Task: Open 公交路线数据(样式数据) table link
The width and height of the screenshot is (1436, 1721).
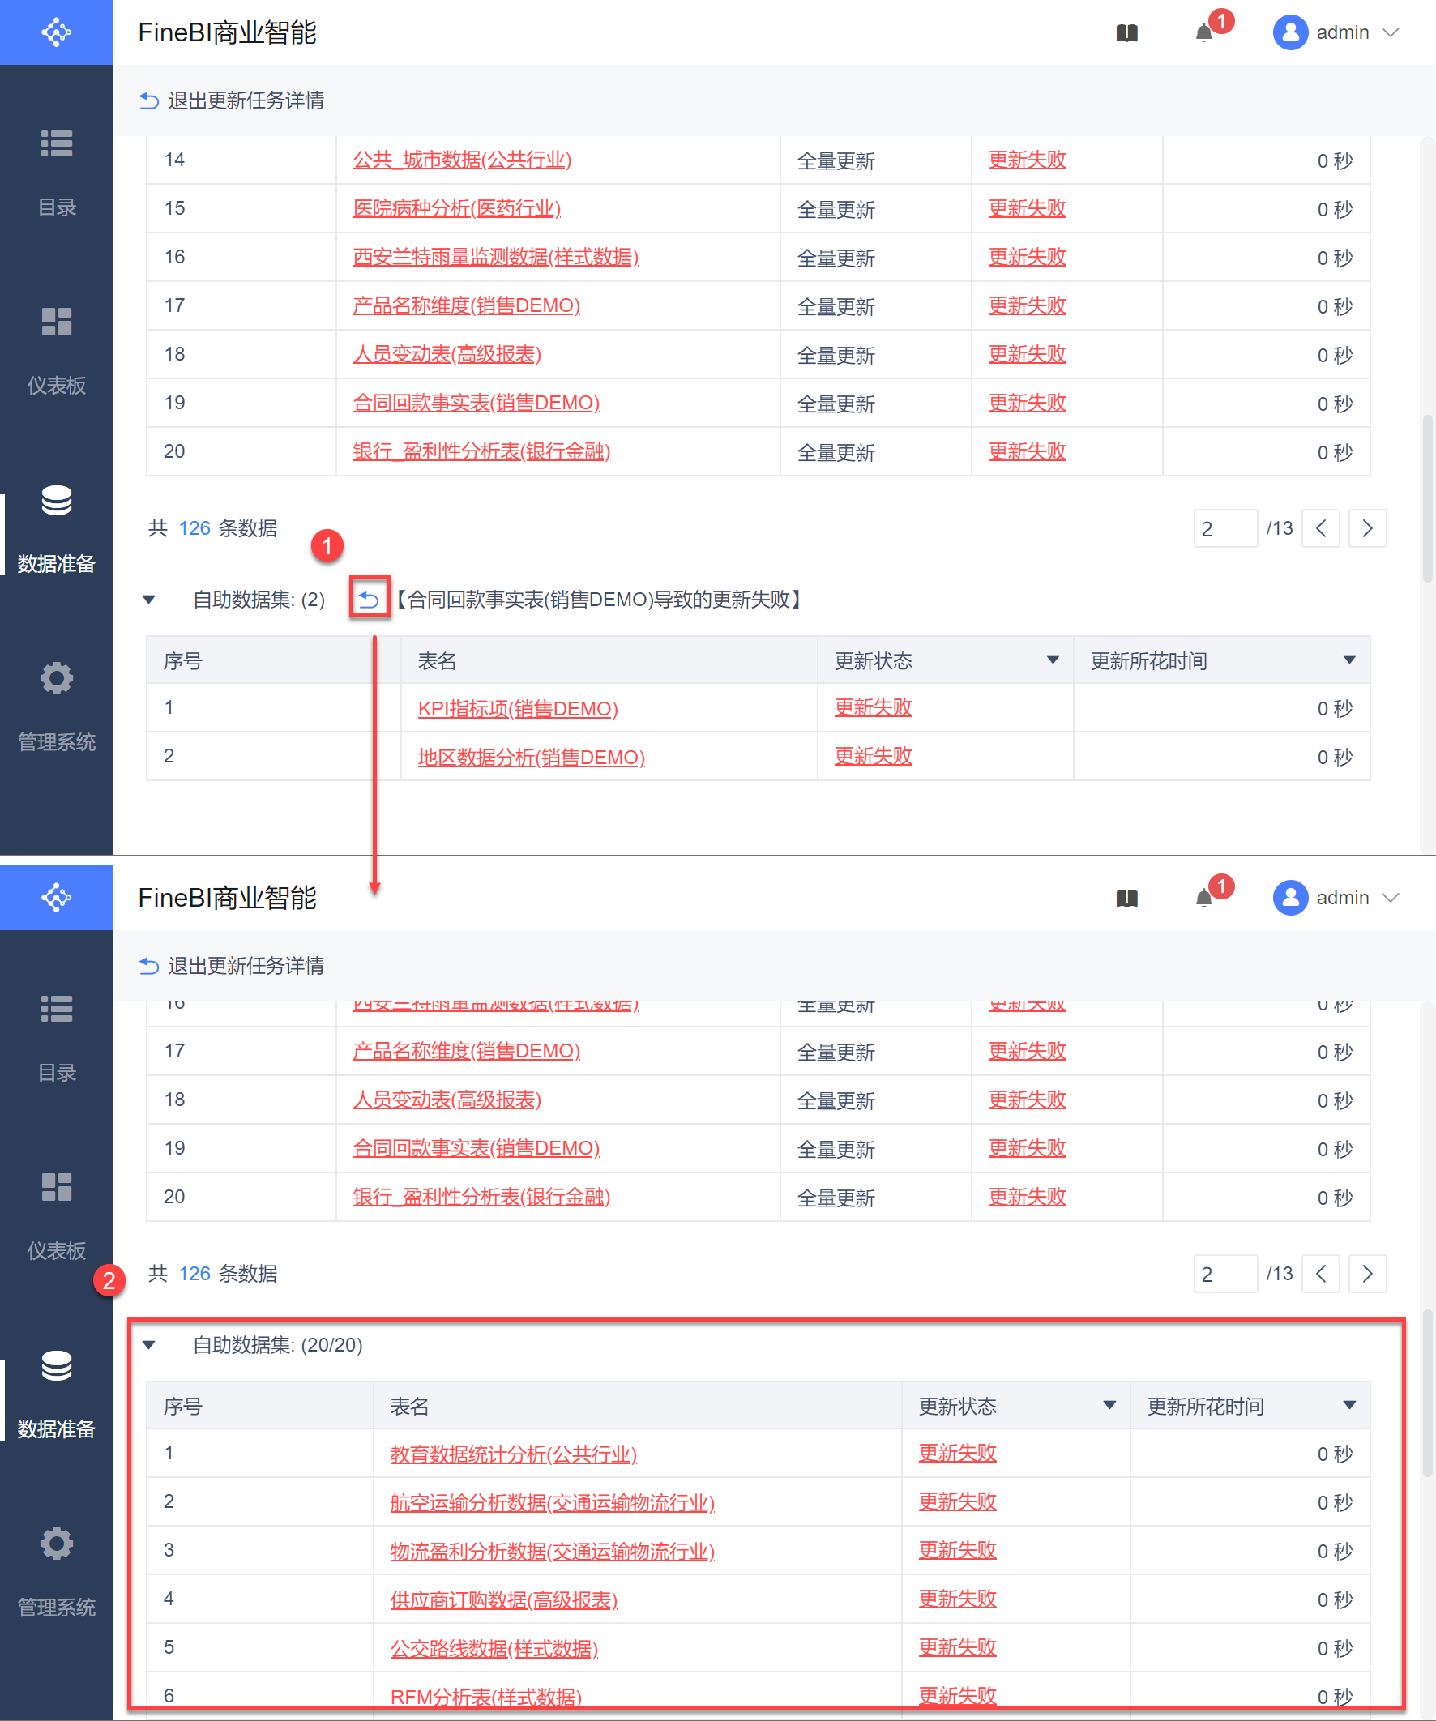Action: [494, 1647]
